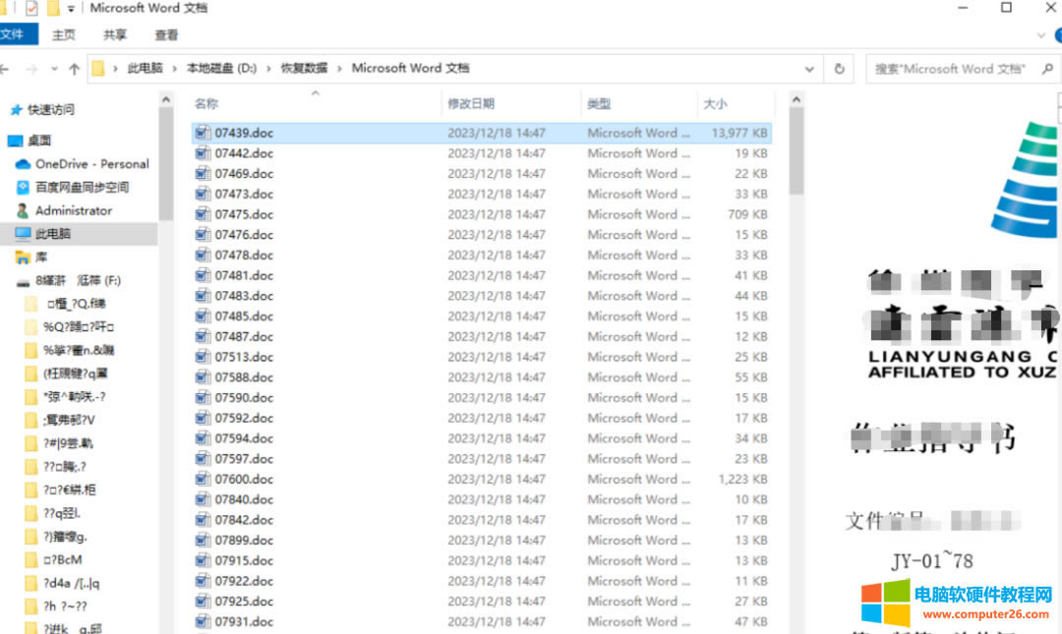Open the 文件 menu tab

[x=14, y=34]
